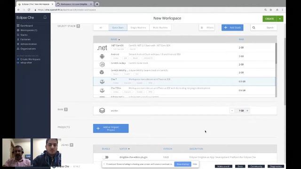
Task: Click the stack list scrollbar
Action: pyautogui.click(x=276, y=54)
